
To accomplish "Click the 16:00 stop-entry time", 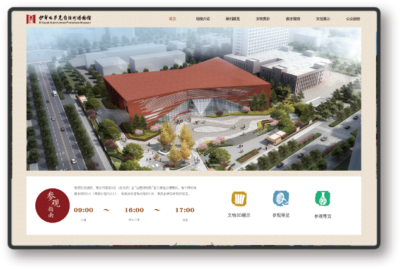I will (134, 210).
